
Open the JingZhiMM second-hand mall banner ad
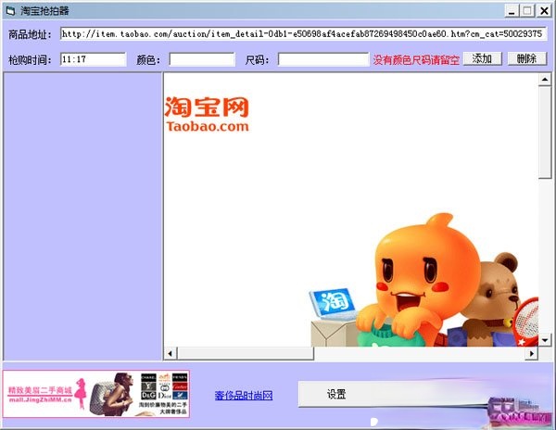[96, 394]
